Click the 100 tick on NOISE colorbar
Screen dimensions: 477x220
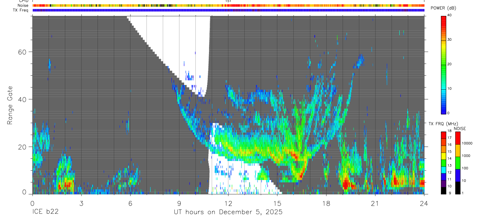466,168
